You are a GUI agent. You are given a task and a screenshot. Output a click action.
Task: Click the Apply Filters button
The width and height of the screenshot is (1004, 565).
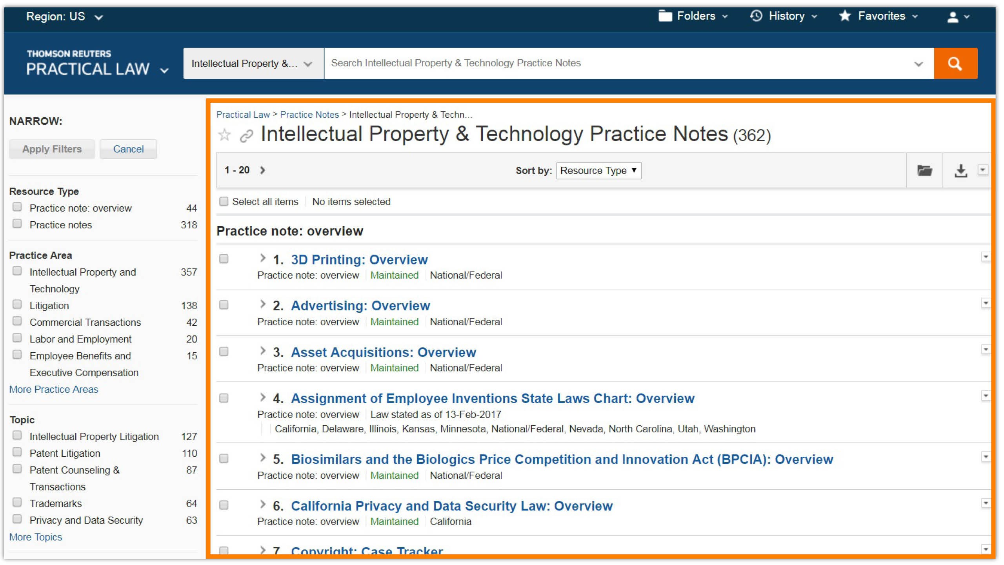[x=52, y=149]
